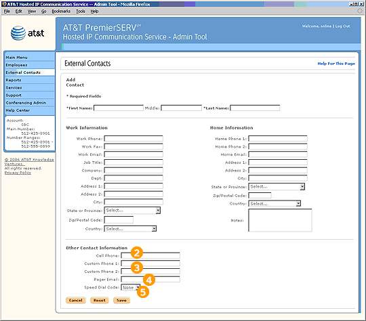Open Conferencing Admin in sidebar
This screenshot has height=321, width=366.
pyautogui.click(x=30, y=103)
